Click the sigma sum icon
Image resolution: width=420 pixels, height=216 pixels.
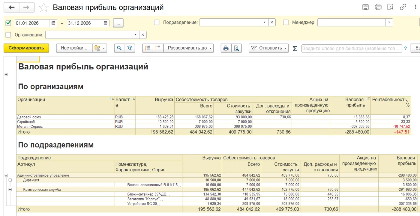point(295,48)
